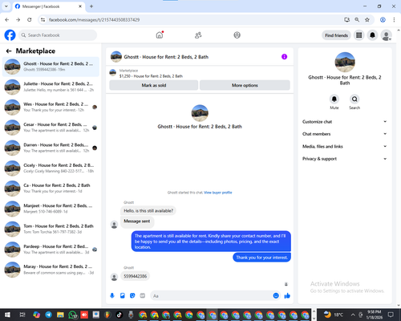This screenshot has height=321, width=401.
Task: Open the Chrome profile icon
Action: click(383, 19)
